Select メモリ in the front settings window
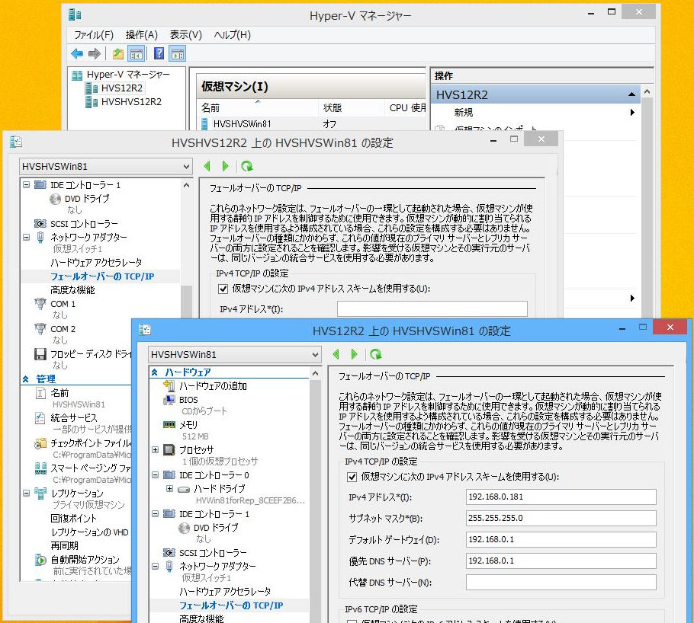Screen dimensions: 694x623 click(x=188, y=425)
